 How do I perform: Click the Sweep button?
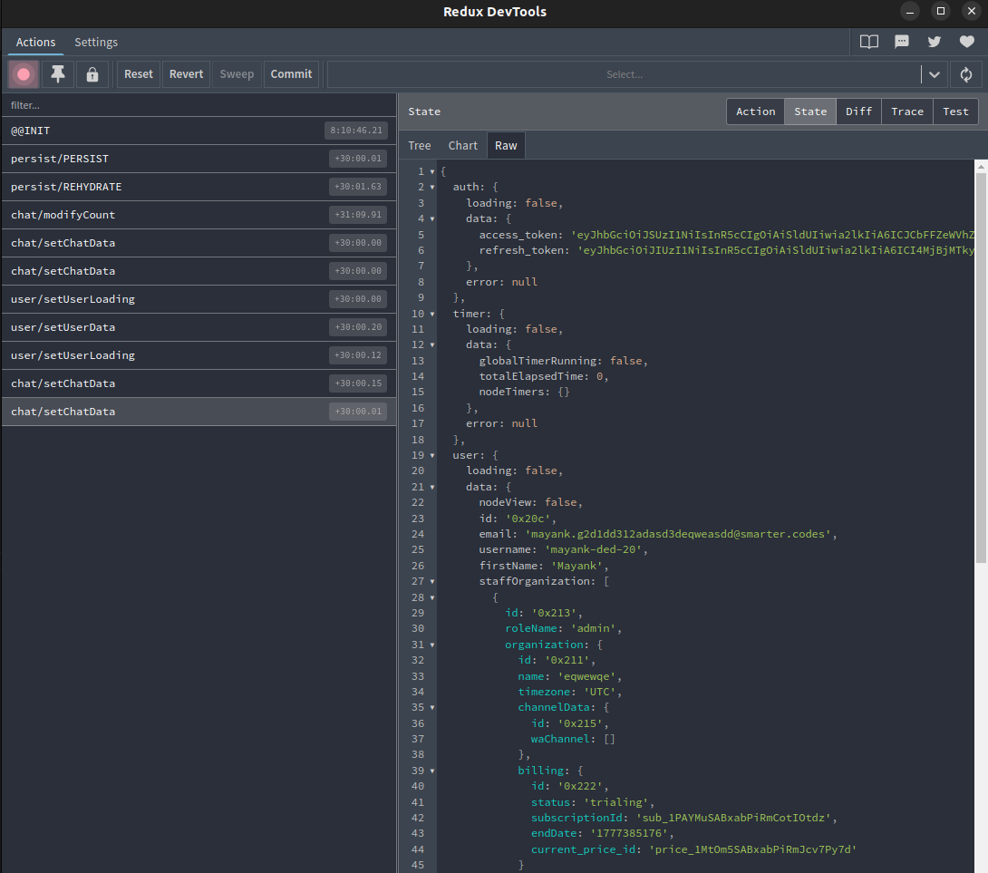pos(237,74)
